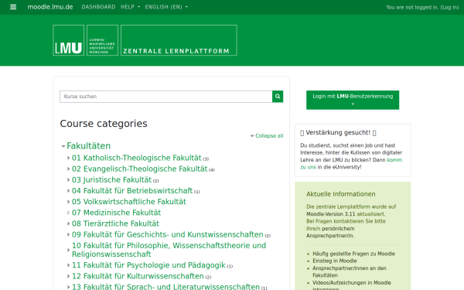
Task: Open moodle.lmu.de home link
Action: (50, 7)
